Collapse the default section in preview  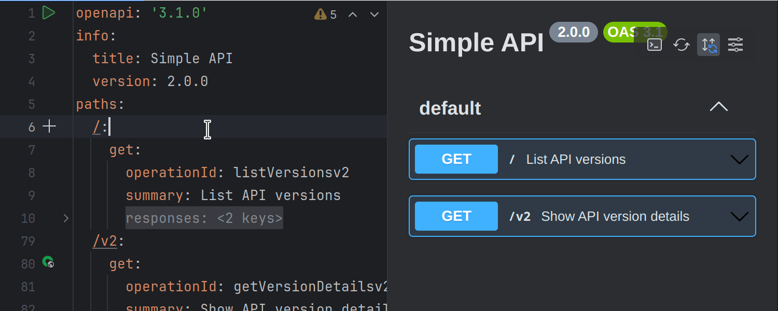click(x=718, y=107)
